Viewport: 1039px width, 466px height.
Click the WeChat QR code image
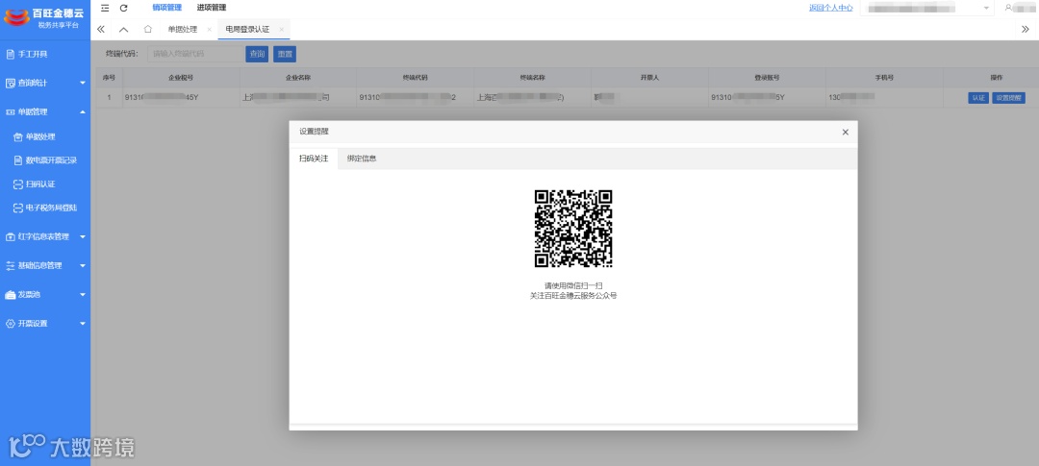573,229
